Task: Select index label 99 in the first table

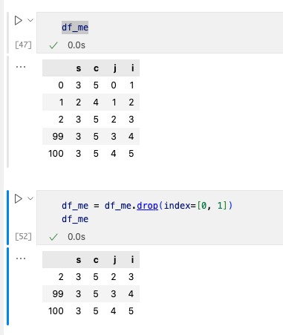Action: 58,137
